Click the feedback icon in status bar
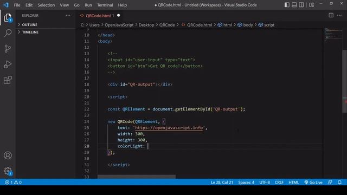This screenshot has width=347, height=195. (330, 183)
